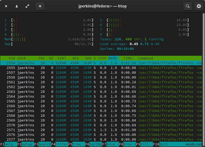Image resolution: width=205 pixels, height=147 pixels.
Task: Click TIME+ value 0:01.90
Action: click(129, 130)
